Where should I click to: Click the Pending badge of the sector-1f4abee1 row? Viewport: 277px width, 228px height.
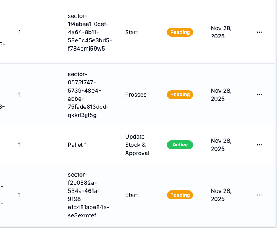tap(180, 32)
